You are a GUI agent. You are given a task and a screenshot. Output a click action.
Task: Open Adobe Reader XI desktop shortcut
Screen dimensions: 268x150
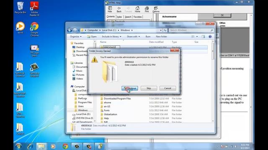[34, 9]
